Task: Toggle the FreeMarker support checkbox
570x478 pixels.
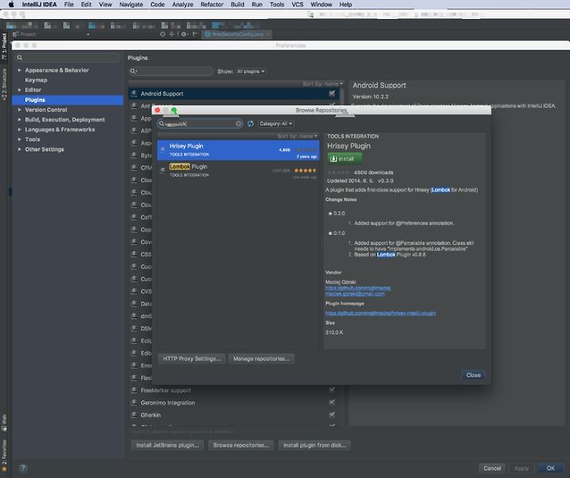Action: pyautogui.click(x=332, y=390)
